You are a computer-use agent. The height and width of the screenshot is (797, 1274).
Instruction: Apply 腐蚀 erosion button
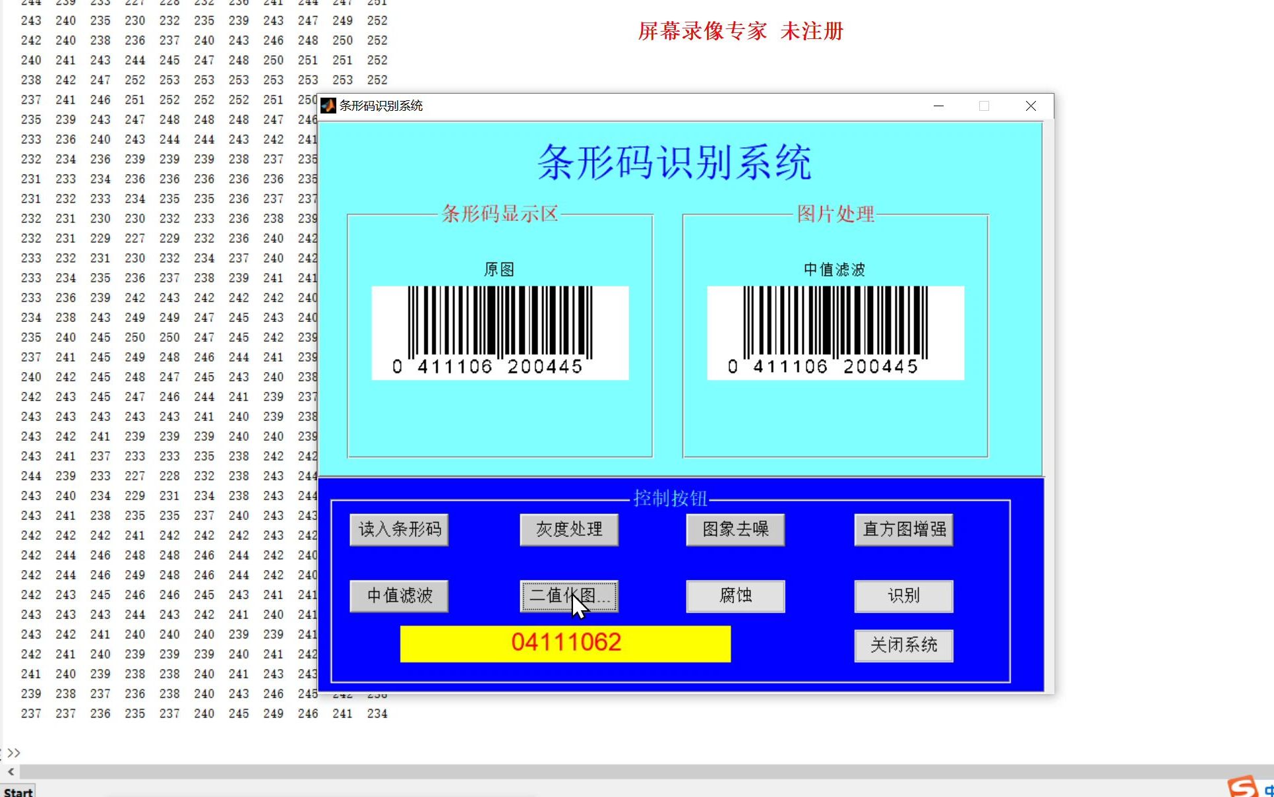[x=735, y=596]
